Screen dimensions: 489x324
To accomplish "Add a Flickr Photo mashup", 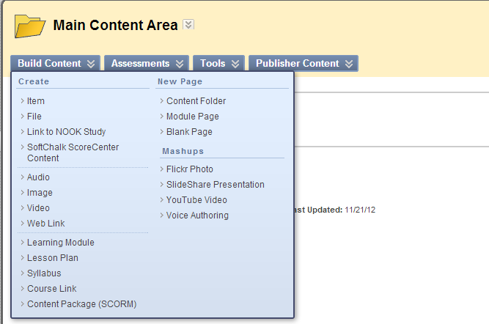I will pyautogui.click(x=190, y=169).
